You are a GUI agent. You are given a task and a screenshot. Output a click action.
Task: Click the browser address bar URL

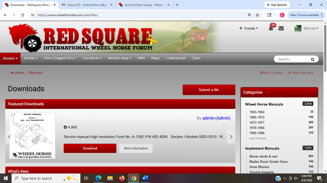point(68,15)
